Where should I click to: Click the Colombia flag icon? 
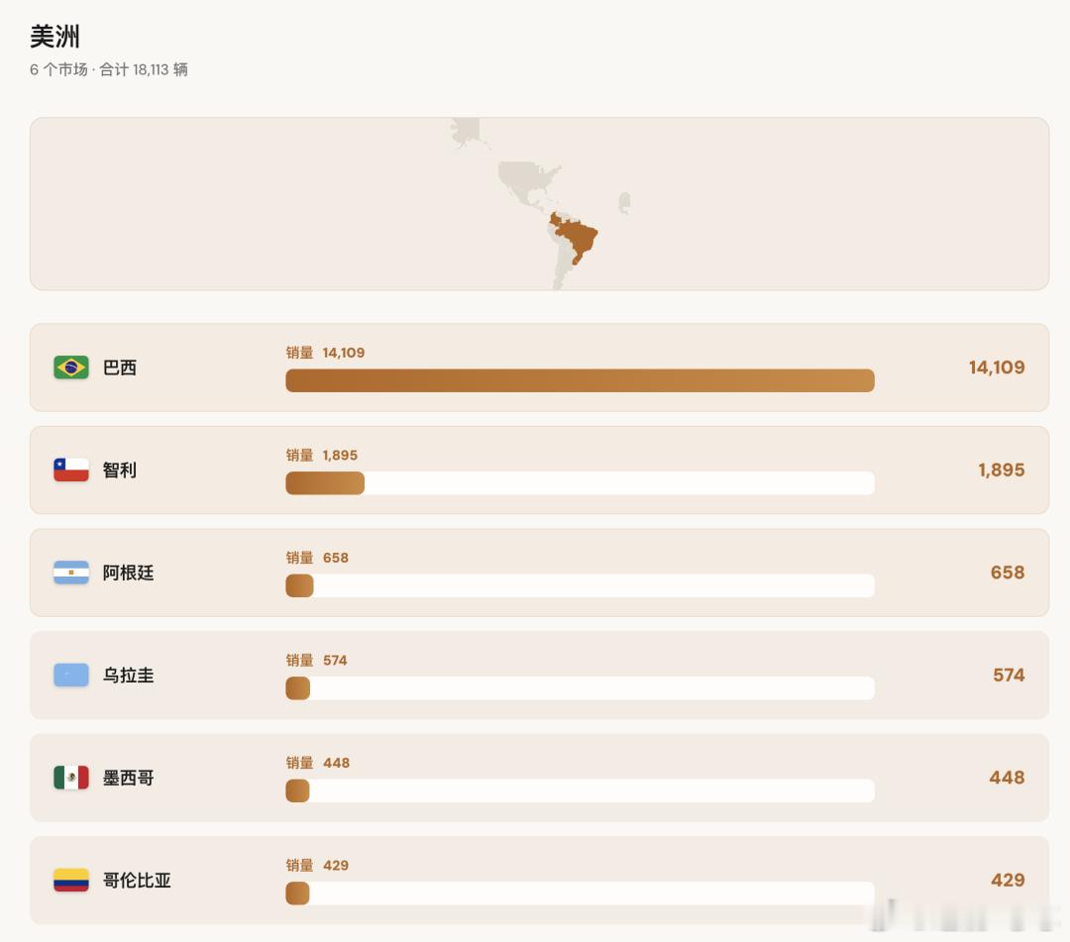(x=71, y=880)
